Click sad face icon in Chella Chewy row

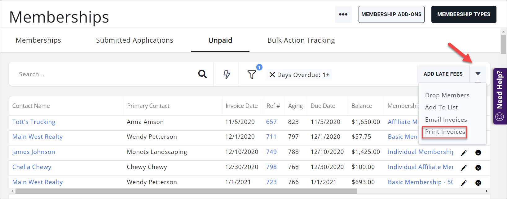click(x=478, y=168)
